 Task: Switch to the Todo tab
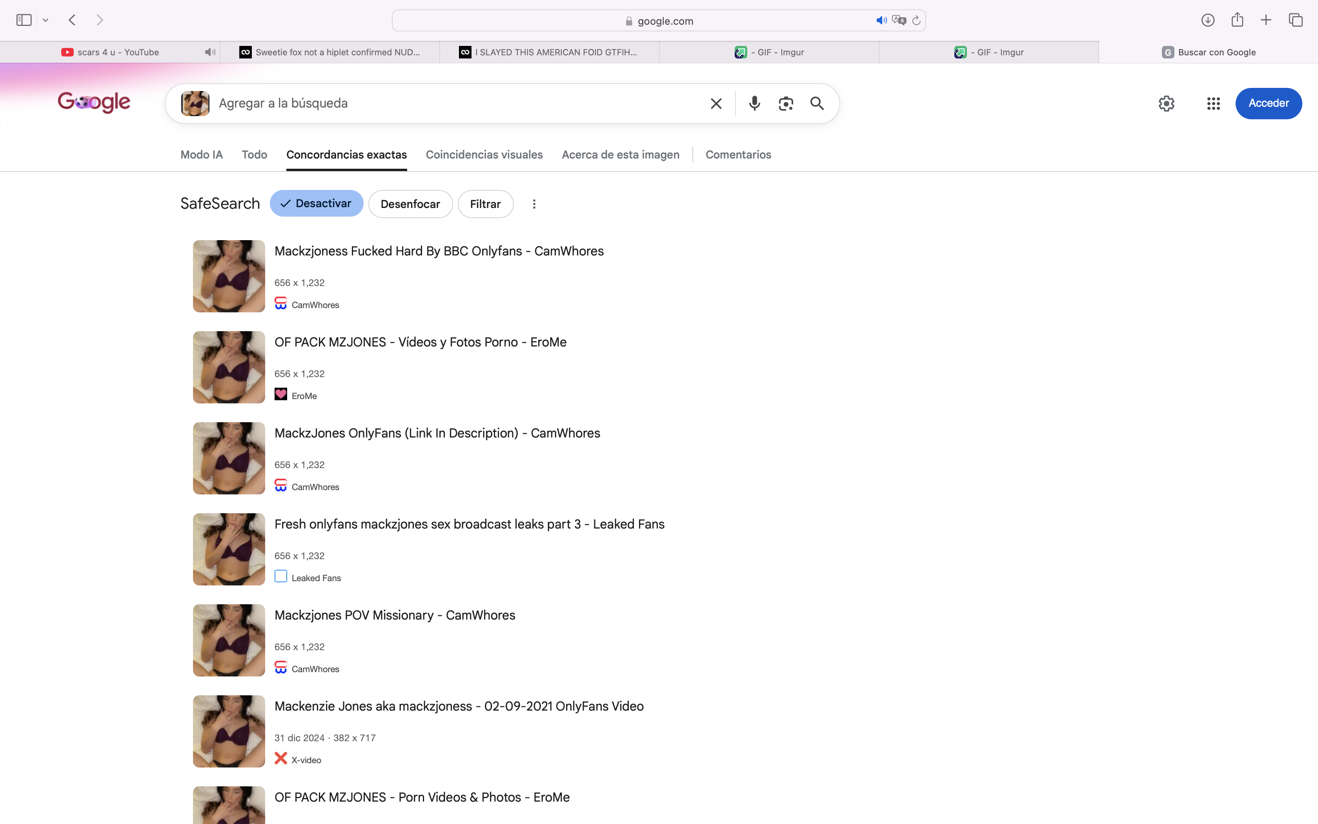254,155
